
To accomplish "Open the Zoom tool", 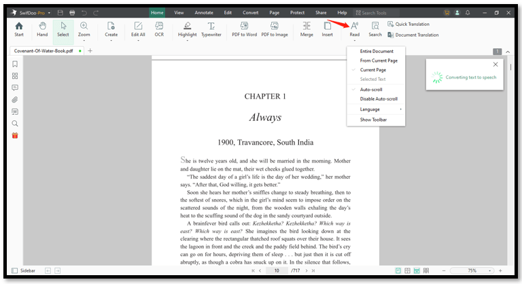I will click(x=84, y=29).
